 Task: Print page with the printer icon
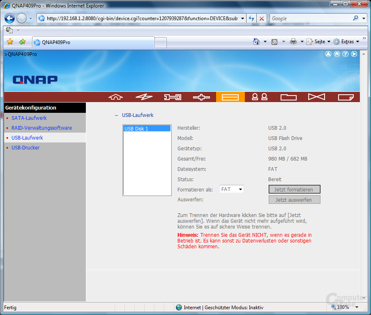pyautogui.click(x=293, y=42)
